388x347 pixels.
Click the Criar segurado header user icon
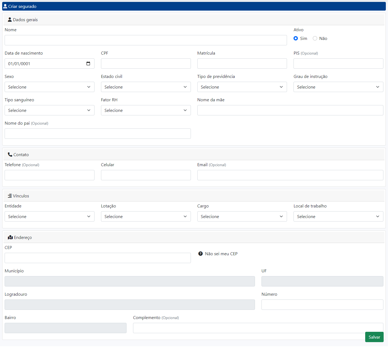pos(5,6)
